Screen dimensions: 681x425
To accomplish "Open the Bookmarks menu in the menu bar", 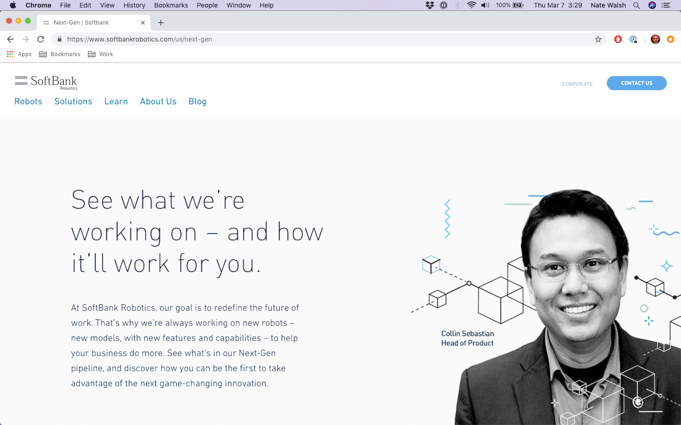I will 171,5.
